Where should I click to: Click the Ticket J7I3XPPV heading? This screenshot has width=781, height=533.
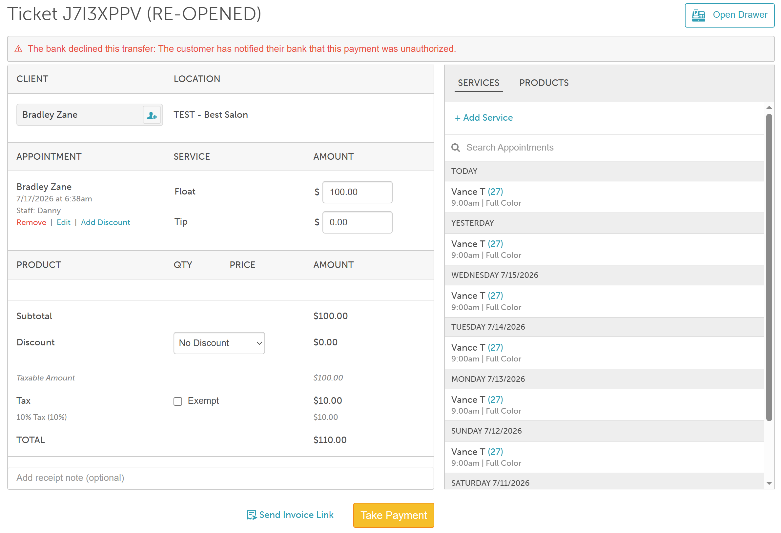point(134,14)
